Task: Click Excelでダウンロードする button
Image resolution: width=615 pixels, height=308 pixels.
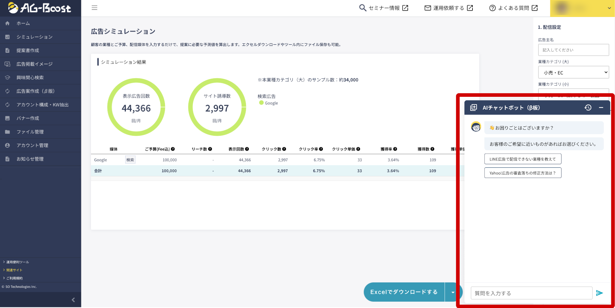Action: coord(404,292)
